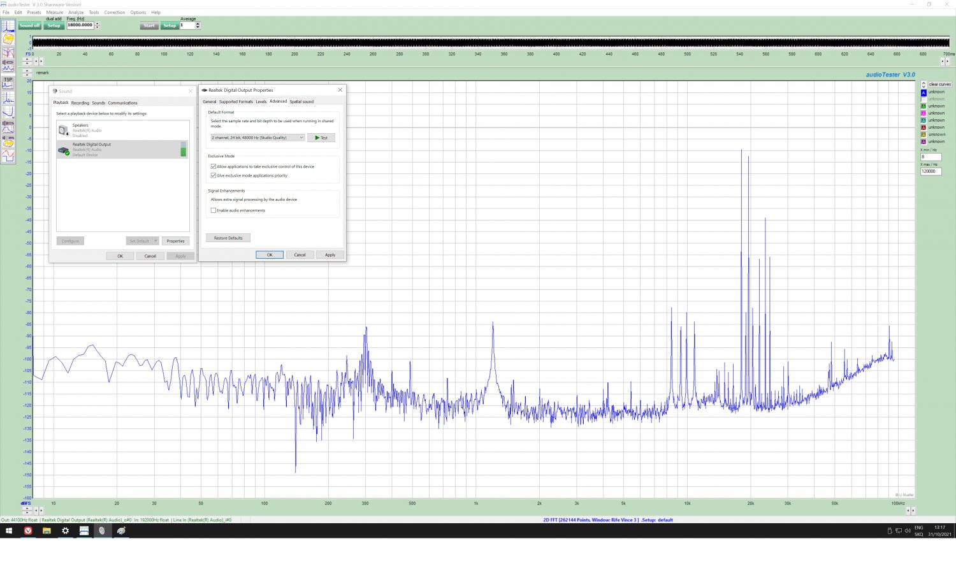Image resolution: width=956 pixels, height=578 pixels.
Task: Click the speaker with bandpass curve icon
Action: 8,127
